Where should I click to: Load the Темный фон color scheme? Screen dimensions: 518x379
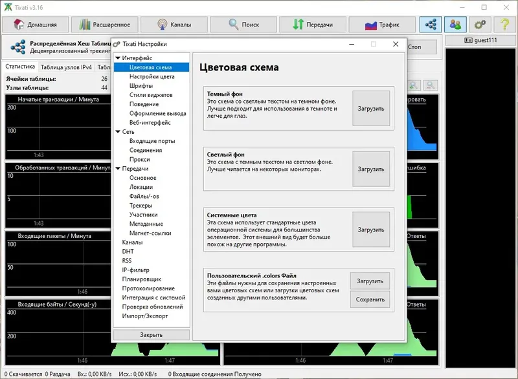[x=371, y=109]
